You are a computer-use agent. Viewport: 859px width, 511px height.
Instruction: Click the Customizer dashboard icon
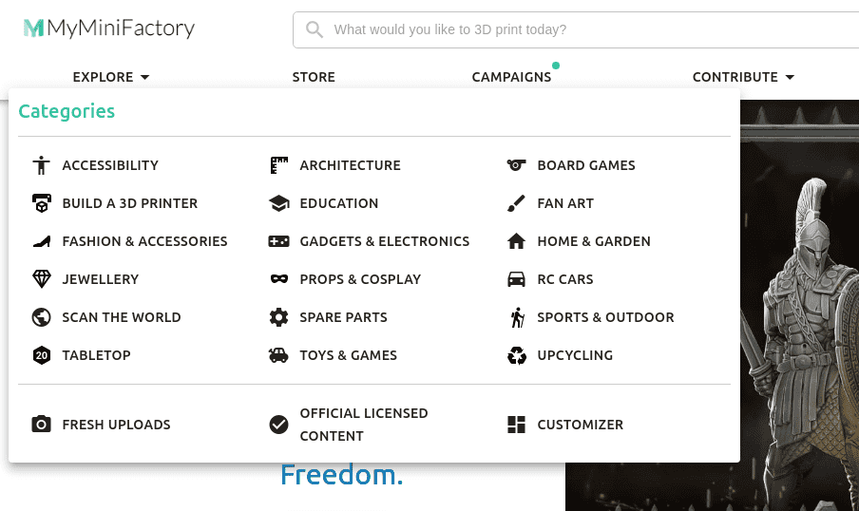tap(516, 425)
